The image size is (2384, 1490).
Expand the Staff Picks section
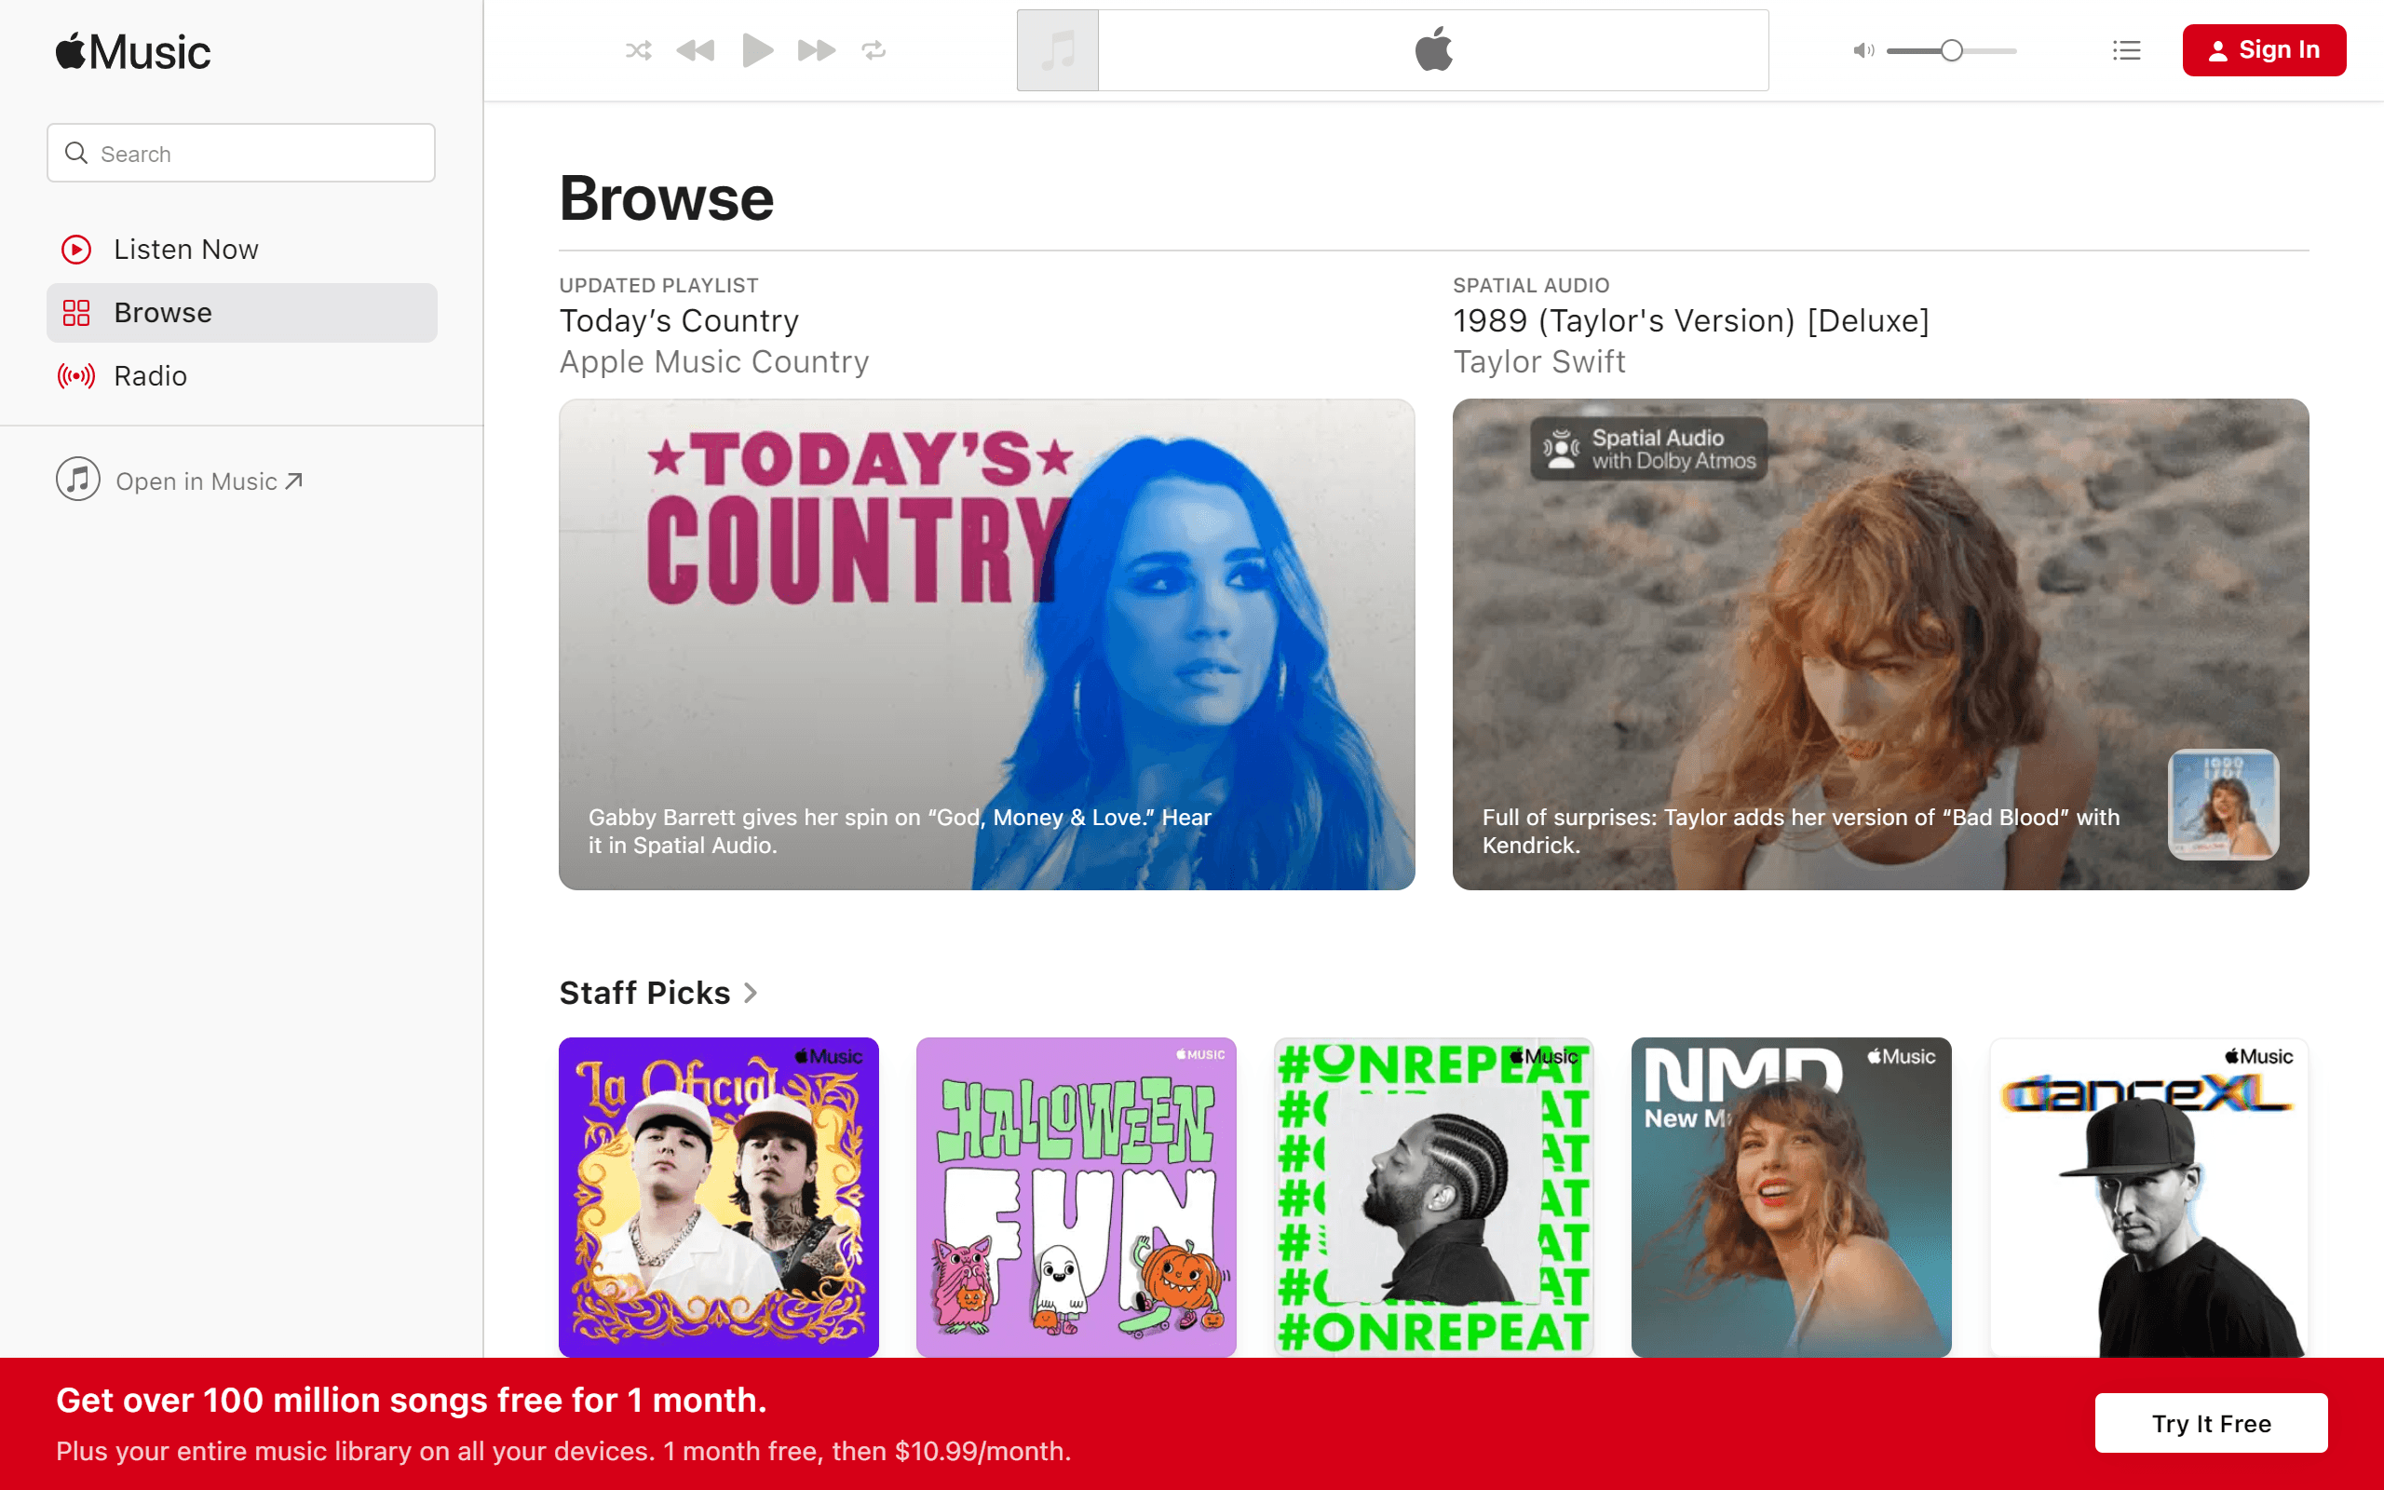[658, 993]
